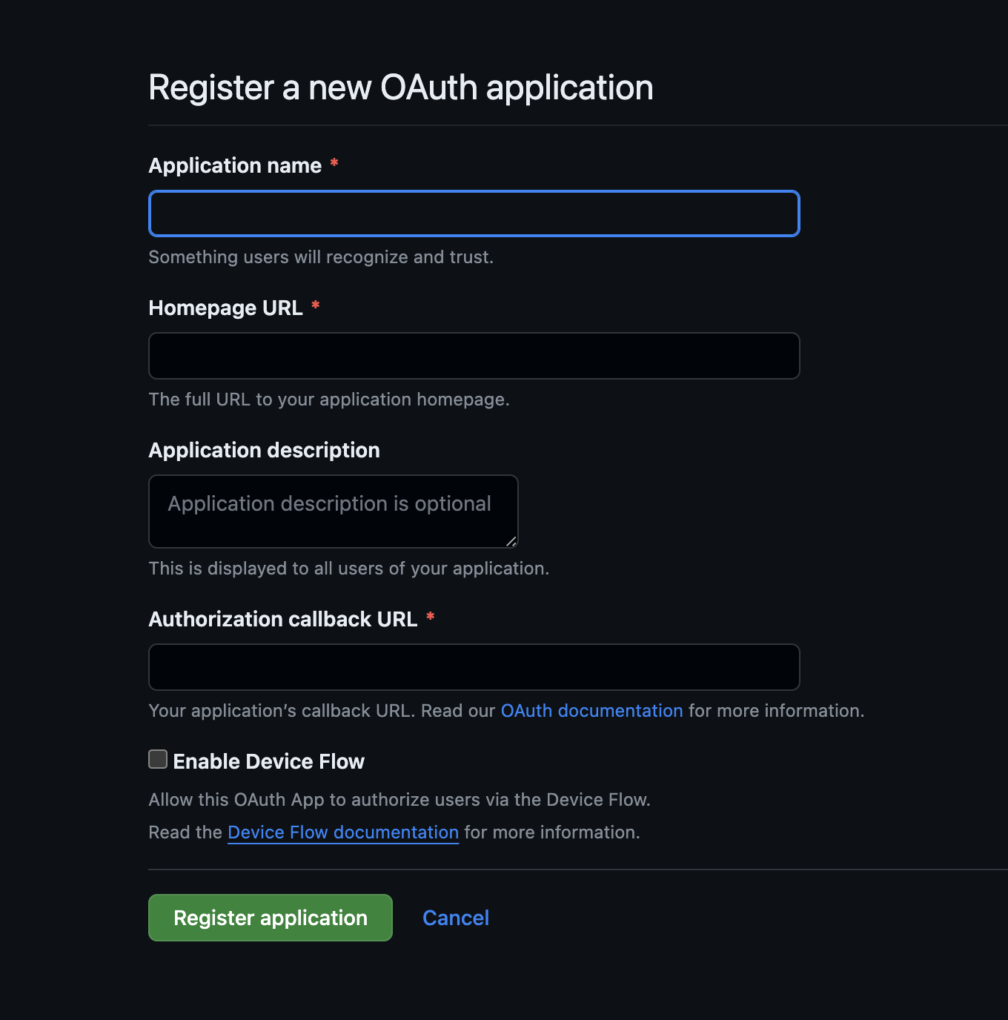Cancel the OAuth application registration
This screenshot has height=1020, width=1008.
[x=456, y=918]
